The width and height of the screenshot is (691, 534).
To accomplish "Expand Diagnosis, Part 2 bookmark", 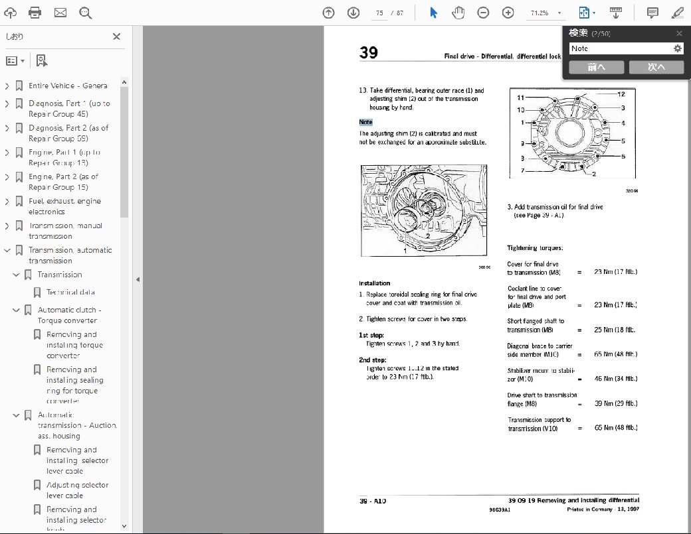I will point(7,128).
